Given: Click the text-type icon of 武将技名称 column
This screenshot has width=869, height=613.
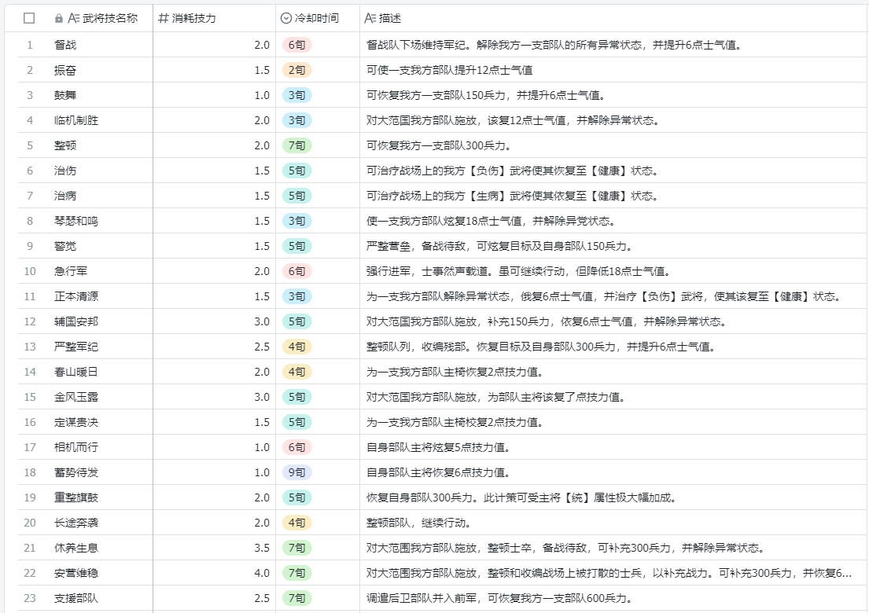Looking at the screenshot, I should (74, 18).
